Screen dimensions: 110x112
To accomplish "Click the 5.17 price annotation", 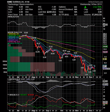I will coord(84,61).
